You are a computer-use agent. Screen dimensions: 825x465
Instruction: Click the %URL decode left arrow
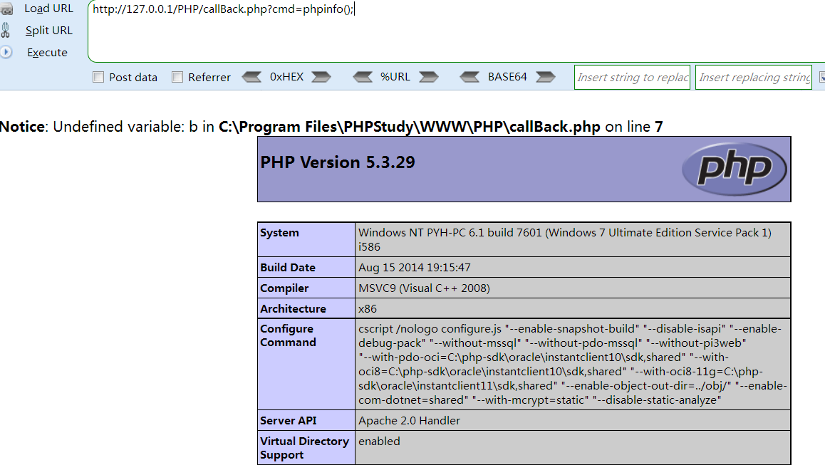tap(363, 78)
